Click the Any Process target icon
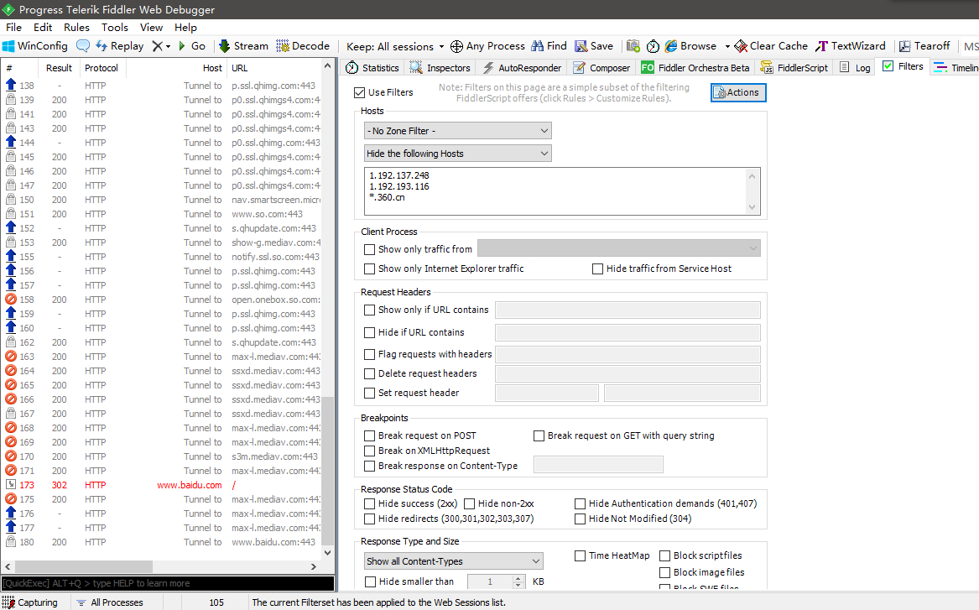The height and width of the screenshot is (610, 979). click(x=457, y=46)
